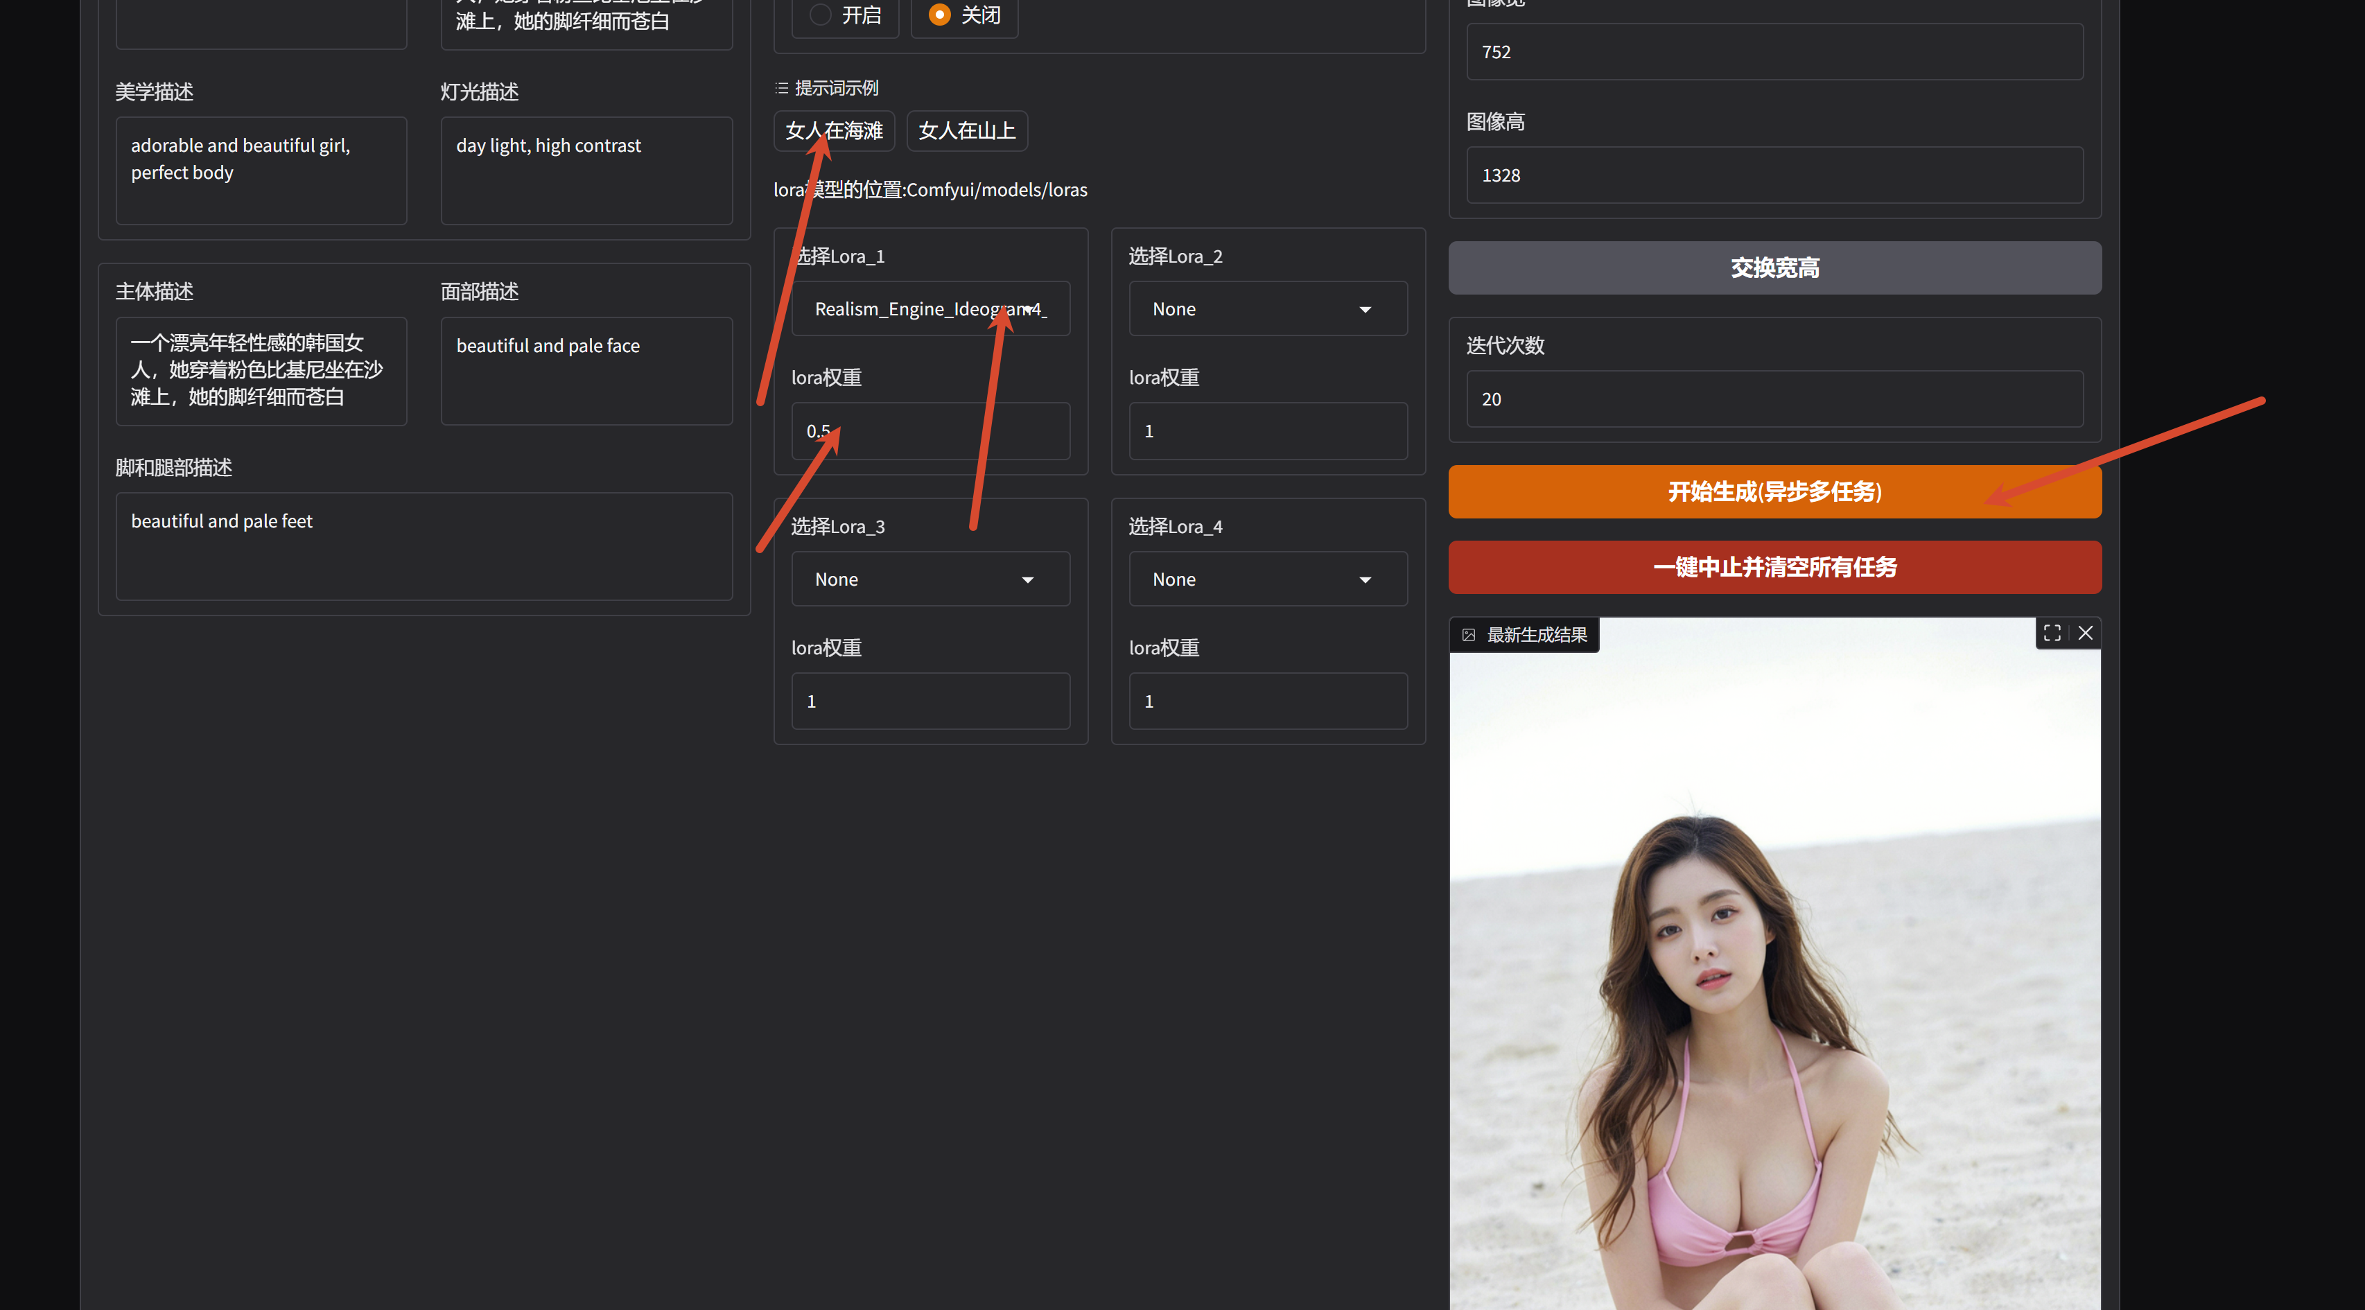This screenshot has height=1310, width=2365.
Task: Edit the 面部描述 text box
Action: coord(586,371)
